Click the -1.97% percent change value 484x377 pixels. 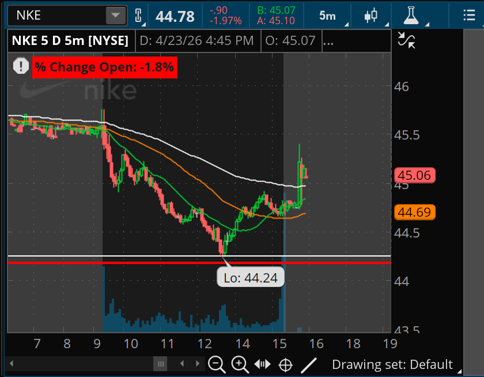coord(226,21)
